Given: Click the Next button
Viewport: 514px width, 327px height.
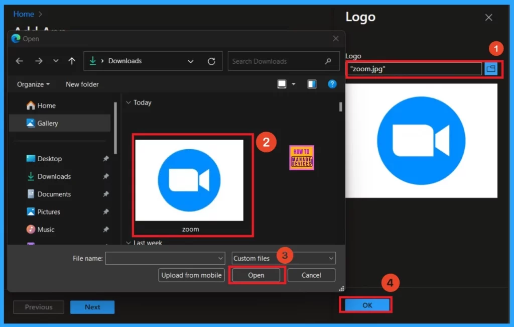Looking at the screenshot, I should point(92,307).
